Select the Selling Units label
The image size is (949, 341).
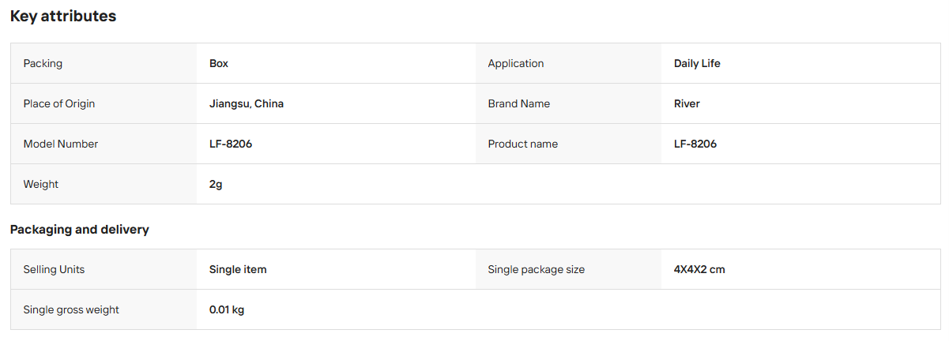54,269
